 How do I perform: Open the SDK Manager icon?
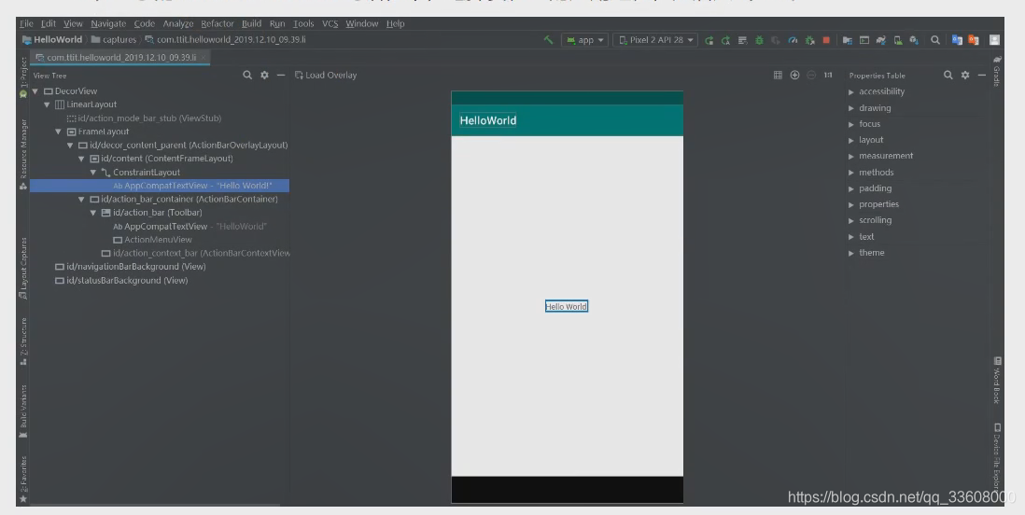click(x=914, y=40)
